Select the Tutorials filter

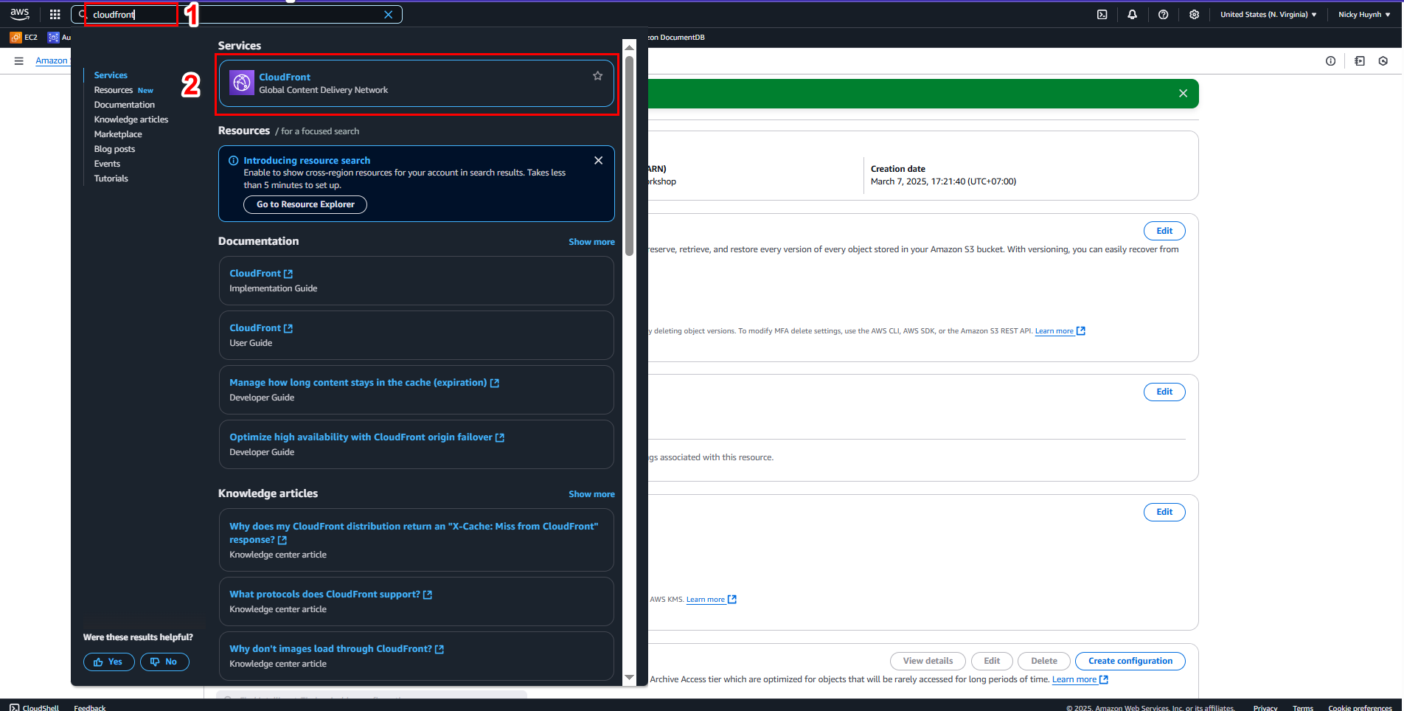[111, 178]
